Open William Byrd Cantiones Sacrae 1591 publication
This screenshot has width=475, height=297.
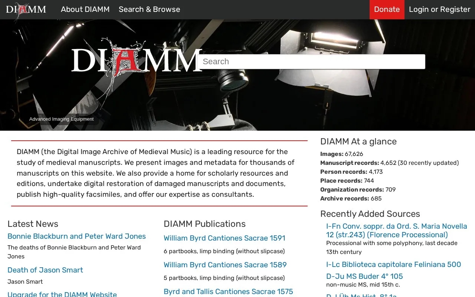click(225, 238)
